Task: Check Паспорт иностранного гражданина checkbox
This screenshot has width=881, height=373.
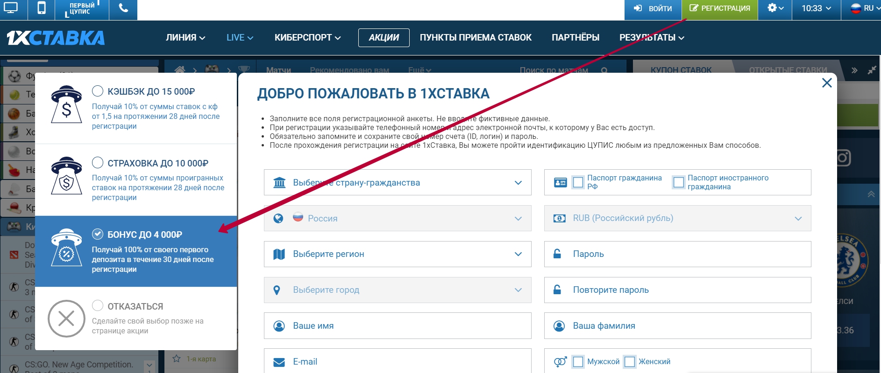Action: 678,182
